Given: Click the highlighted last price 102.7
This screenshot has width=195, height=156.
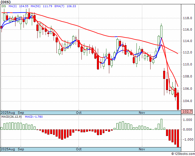Looking at the screenshot, I should click(x=187, y=111).
